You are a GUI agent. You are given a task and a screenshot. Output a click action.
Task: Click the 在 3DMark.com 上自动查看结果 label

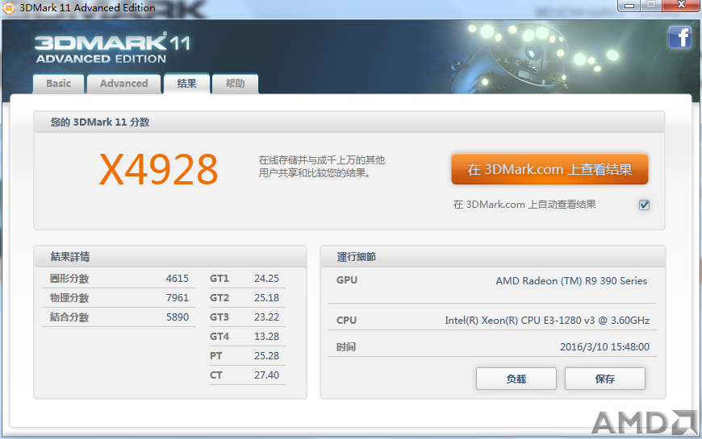point(524,205)
